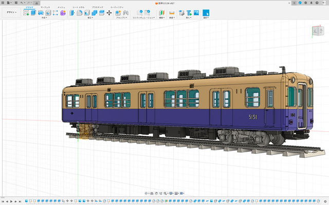Click the ViewCube in the corner

coord(318,31)
